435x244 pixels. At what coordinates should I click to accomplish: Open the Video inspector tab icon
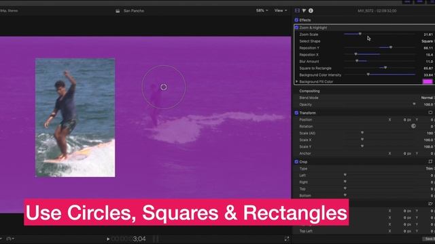point(297,11)
